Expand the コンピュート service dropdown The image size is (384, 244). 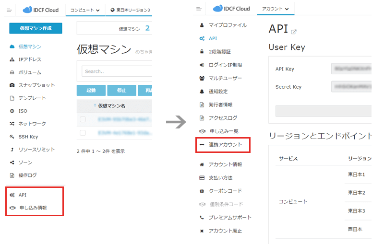[85, 10]
